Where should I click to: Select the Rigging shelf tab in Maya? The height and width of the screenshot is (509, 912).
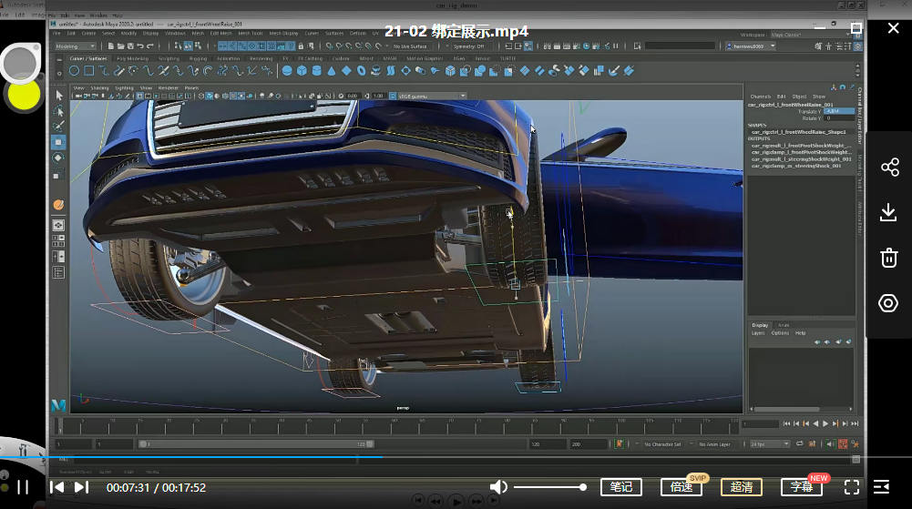click(x=198, y=58)
